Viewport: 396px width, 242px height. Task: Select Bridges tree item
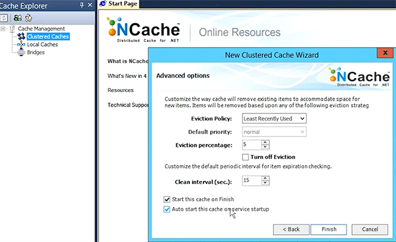pyautogui.click(x=36, y=52)
